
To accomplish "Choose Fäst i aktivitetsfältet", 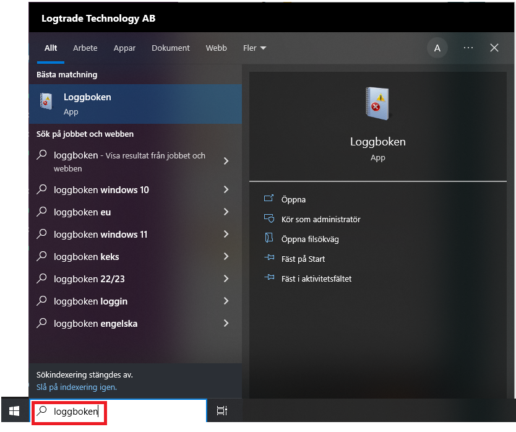I will click(316, 279).
